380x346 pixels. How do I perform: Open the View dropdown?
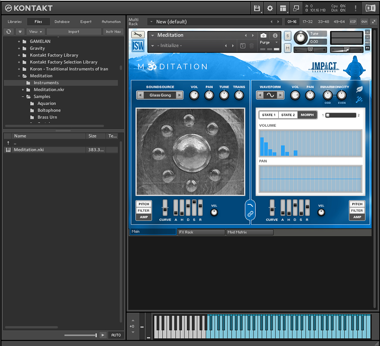pos(36,32)
